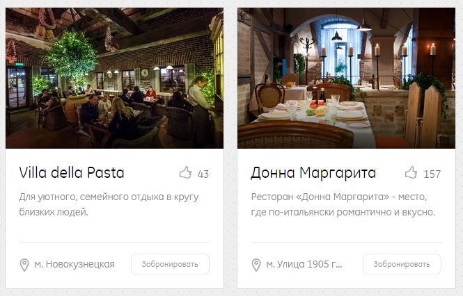Open the Донна Маргарита title link
This screenshot has height=296, width=463.
pyautogui.click(x=313, y=173)
